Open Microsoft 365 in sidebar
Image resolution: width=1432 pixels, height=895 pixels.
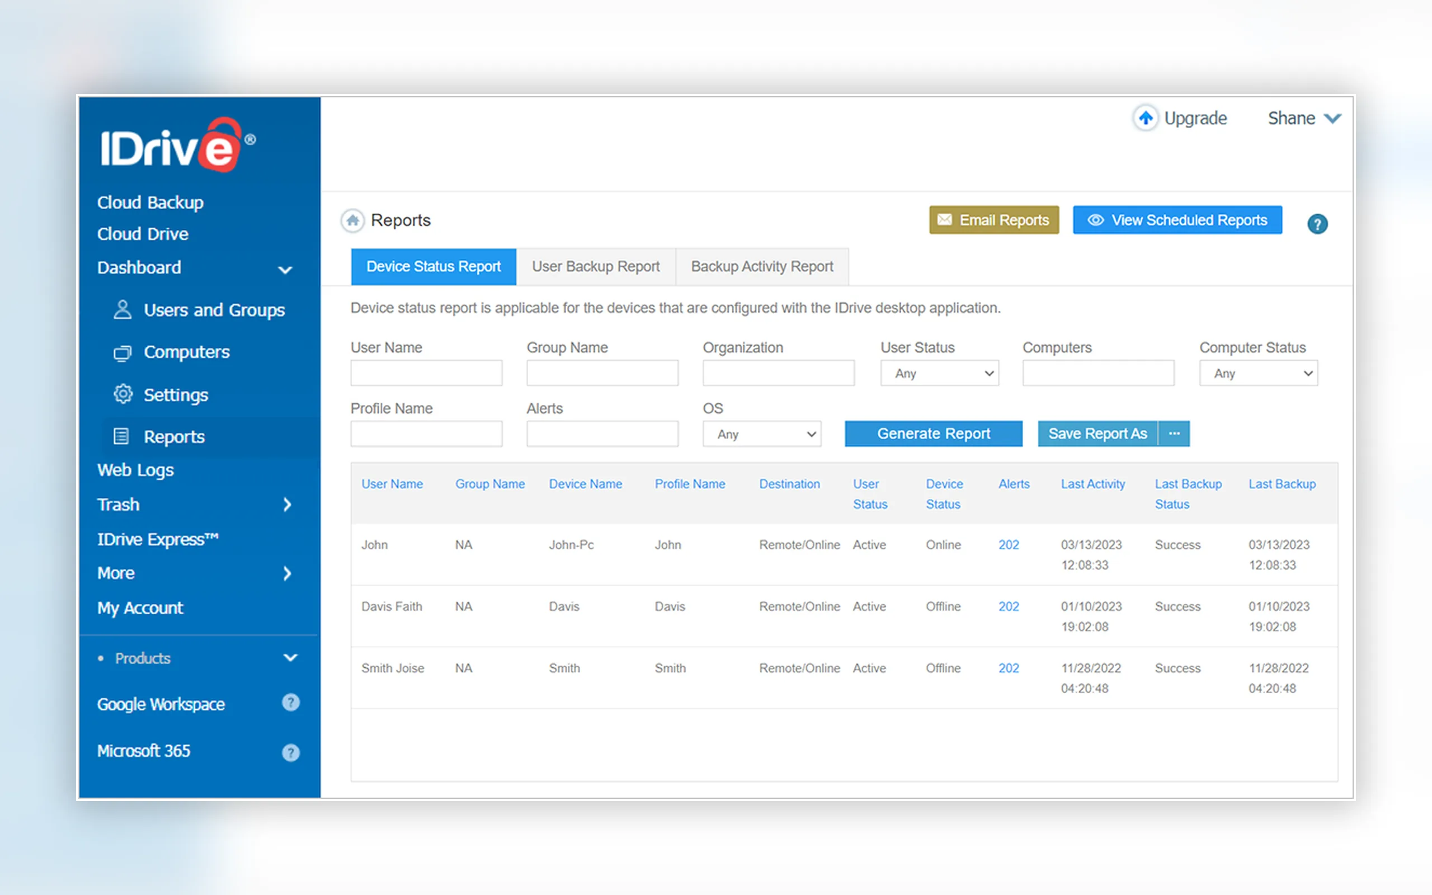[x=144, y=751]
